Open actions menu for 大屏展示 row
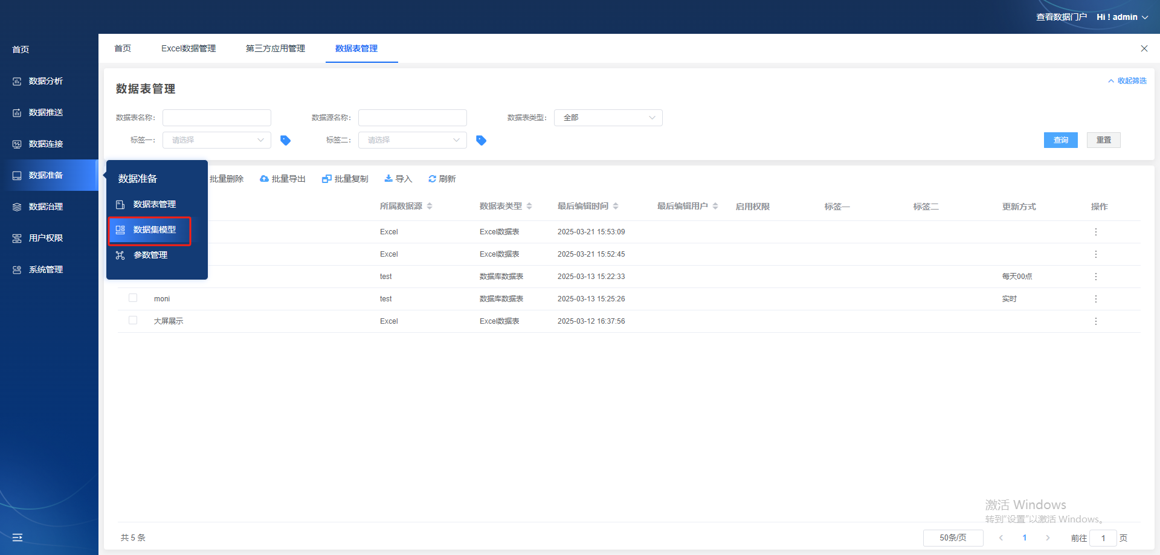 click(1095, 321)
